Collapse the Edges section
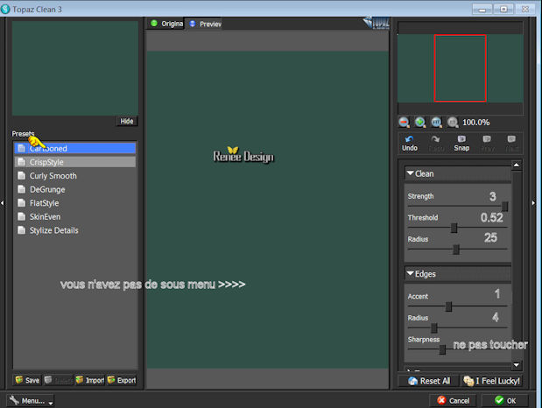The image size is (542, 408). point(411,273)
